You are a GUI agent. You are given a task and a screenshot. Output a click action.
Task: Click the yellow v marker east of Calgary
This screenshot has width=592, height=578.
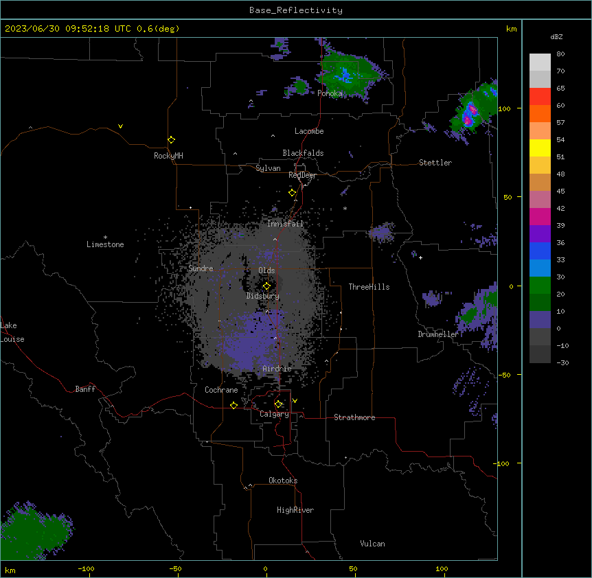click(x=295, y=401)
